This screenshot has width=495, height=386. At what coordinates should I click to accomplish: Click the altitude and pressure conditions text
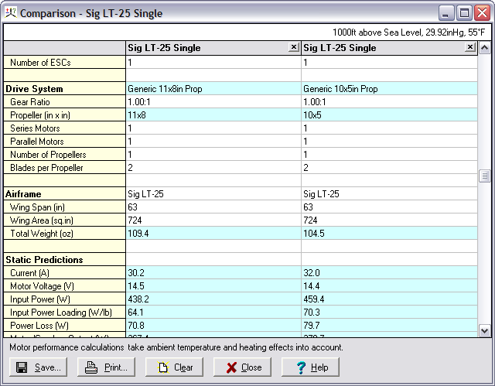409,32
